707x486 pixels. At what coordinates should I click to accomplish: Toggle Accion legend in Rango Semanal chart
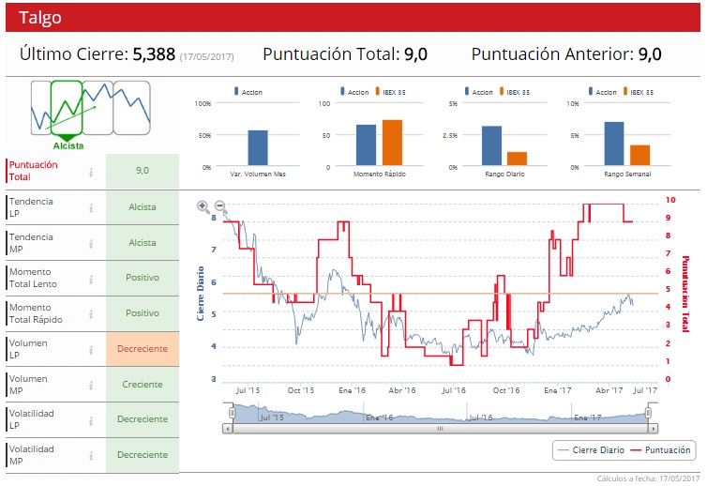coord(602,92)
